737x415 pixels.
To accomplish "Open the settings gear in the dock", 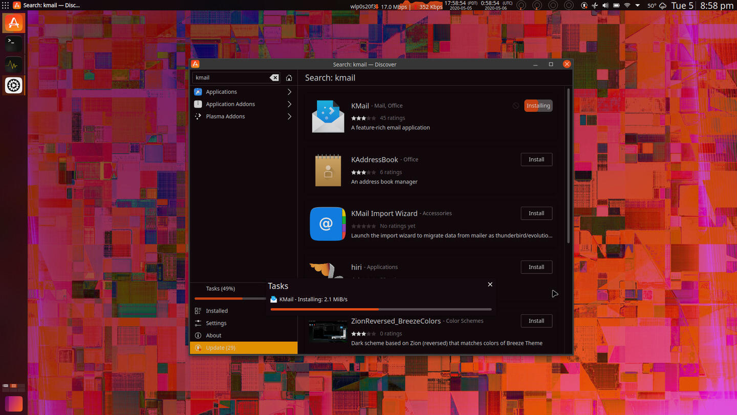I will click(x=14, y=85).
